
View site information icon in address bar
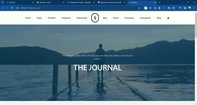pos(17,8)
